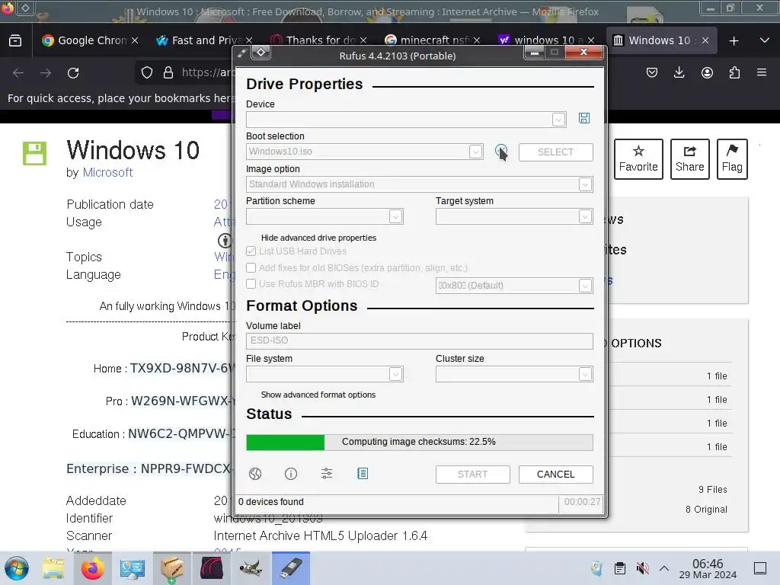Click the site padlock icon in address bar

pyautogui.click(x=168, y=72)
